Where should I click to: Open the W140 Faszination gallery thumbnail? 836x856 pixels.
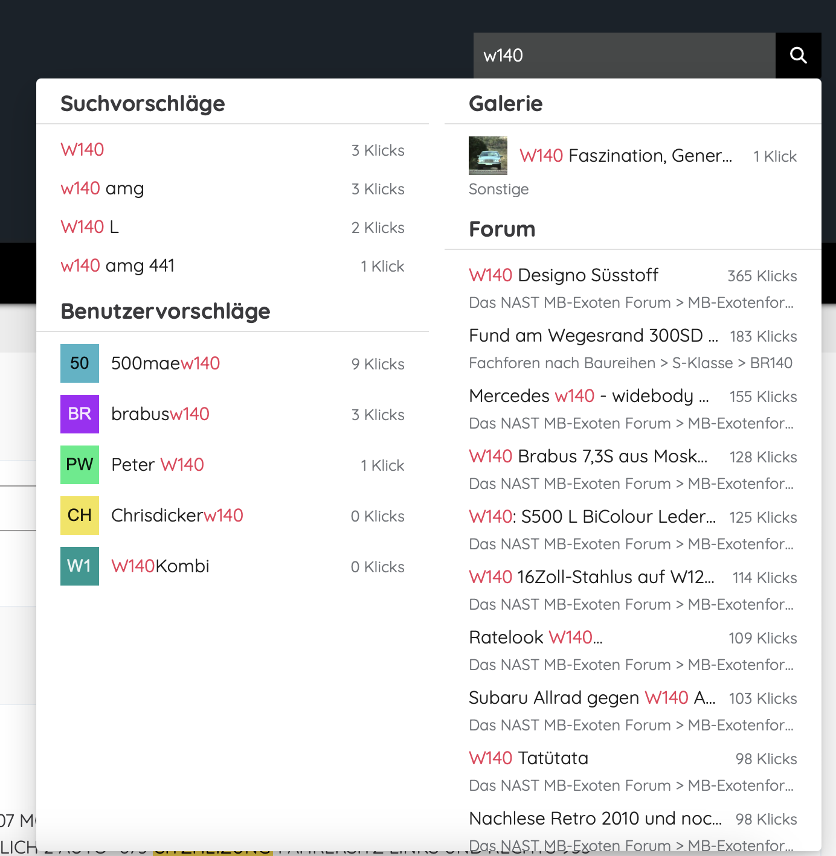tap(488, 156)
